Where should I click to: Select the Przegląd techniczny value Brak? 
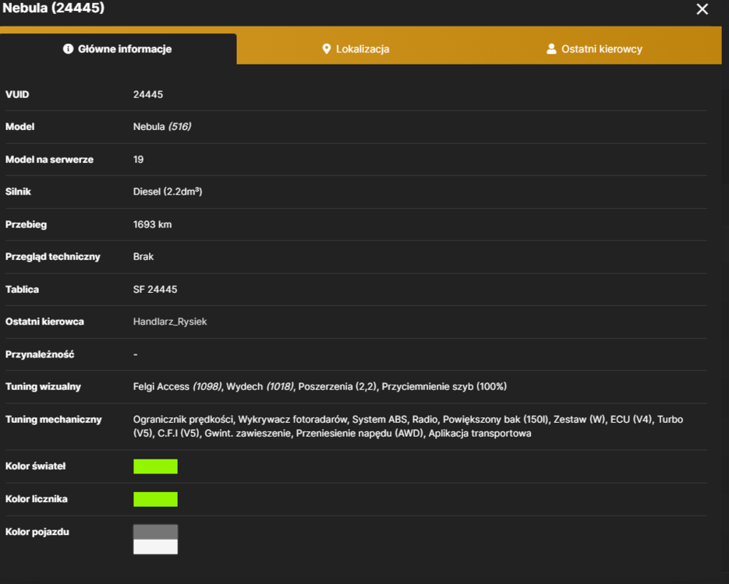pos(143,257)
